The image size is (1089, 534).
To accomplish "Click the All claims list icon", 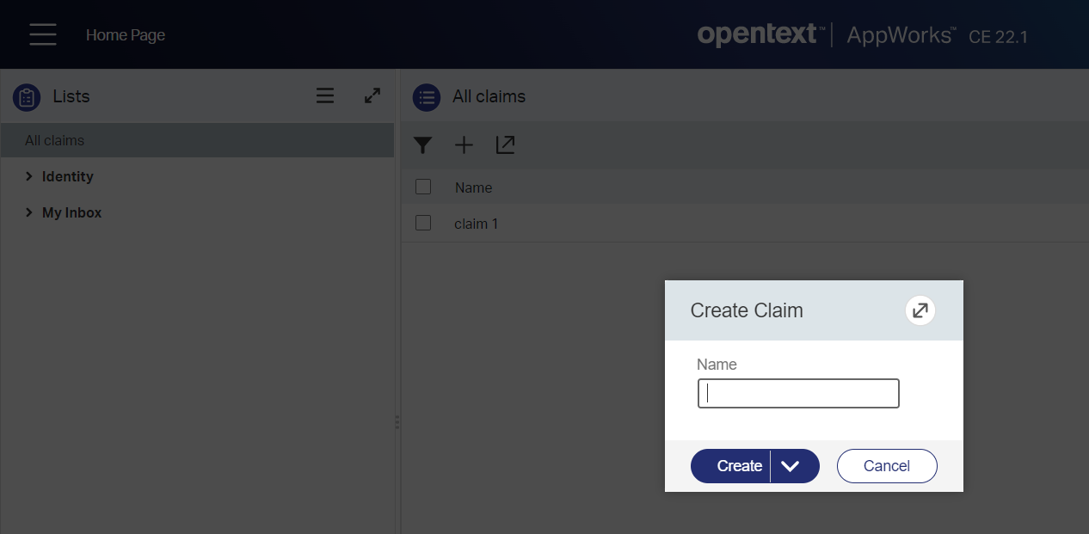I will coord(427,97).
